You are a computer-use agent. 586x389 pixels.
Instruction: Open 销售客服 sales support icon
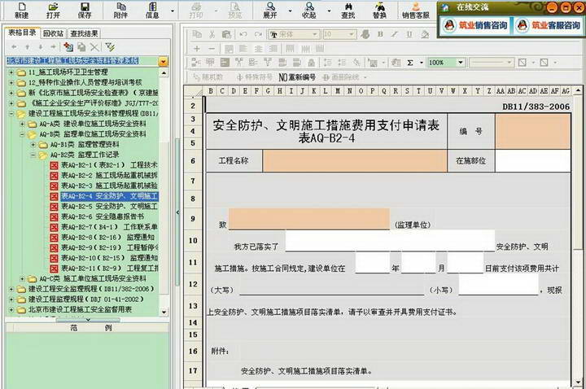click(416, 11)
